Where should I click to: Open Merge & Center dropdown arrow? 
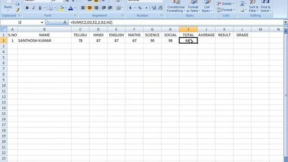[122, 8]
